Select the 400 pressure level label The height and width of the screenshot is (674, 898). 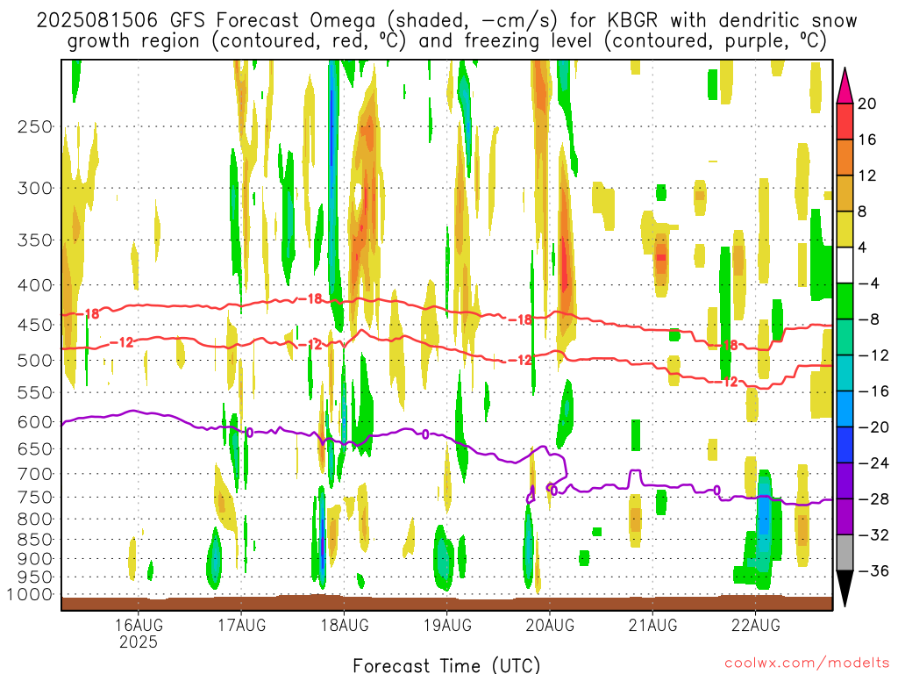pos(35,285)
